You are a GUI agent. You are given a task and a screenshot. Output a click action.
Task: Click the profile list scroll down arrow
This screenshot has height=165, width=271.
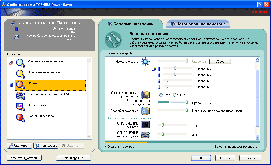[x=89, y=137]
